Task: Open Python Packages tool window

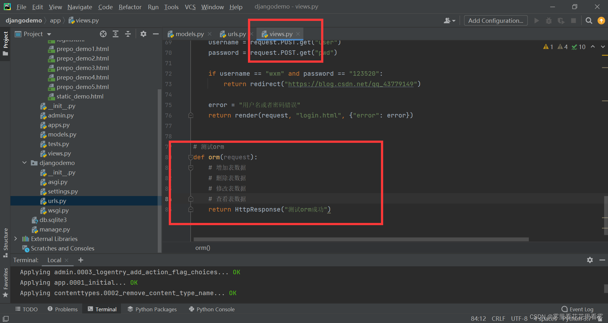Action: coord(152,309)
